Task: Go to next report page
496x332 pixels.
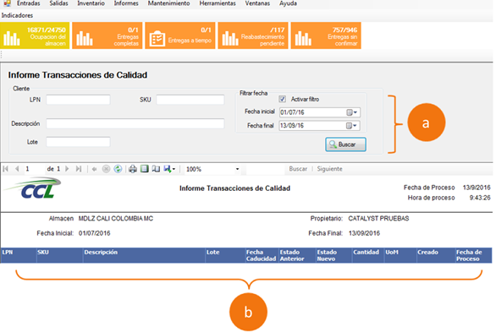Action: [x=67, y=169]
